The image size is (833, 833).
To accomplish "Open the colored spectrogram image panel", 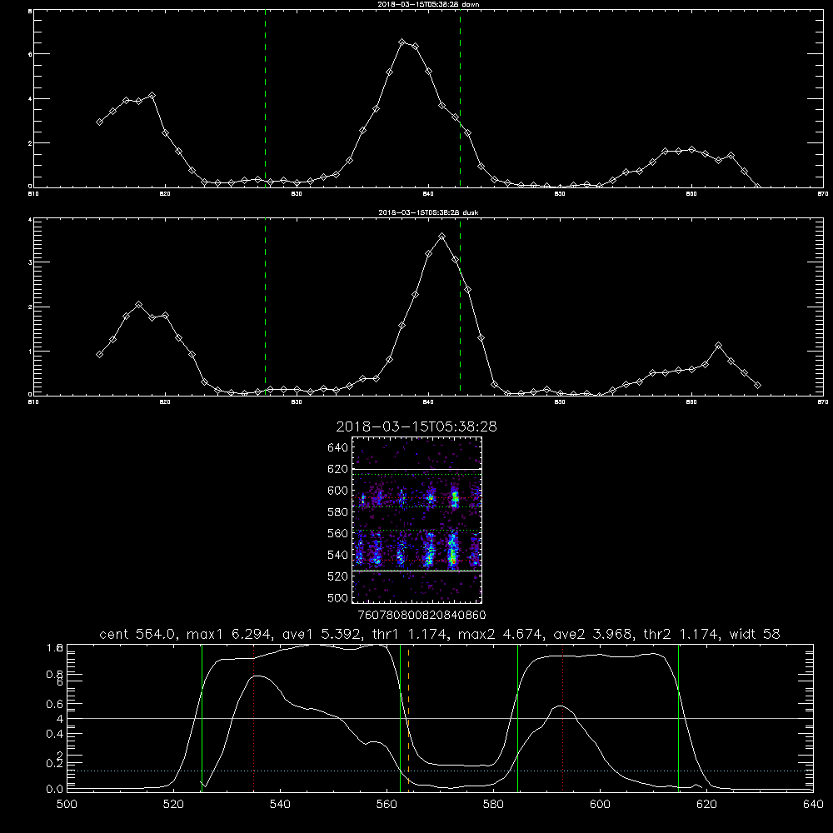I will pyautogui.click(x=417, y=520).
